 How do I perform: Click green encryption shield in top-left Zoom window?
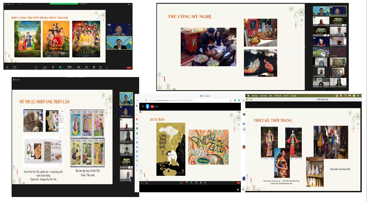pyautogui.click(x=5, y=4)
